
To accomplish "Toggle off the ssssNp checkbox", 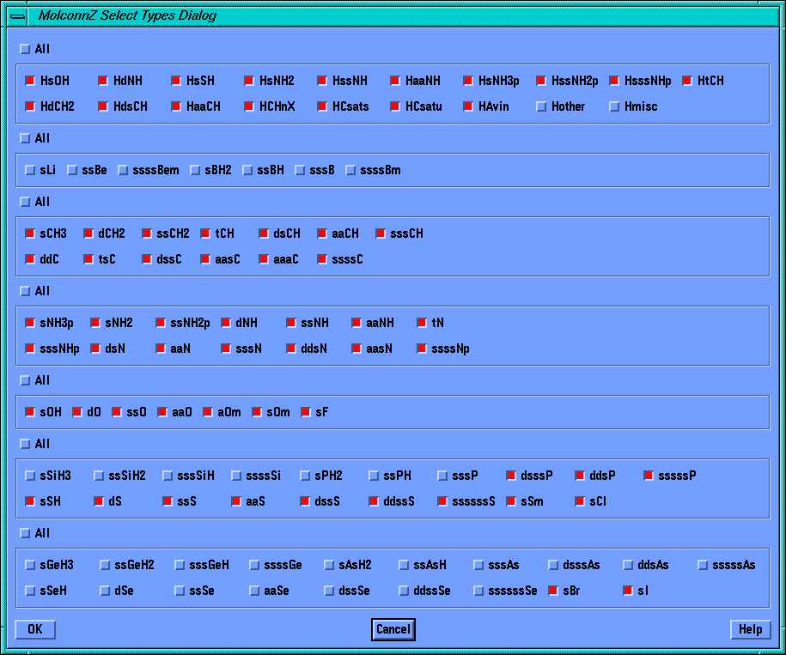I will pyautogui.click(x=422, y=349).
